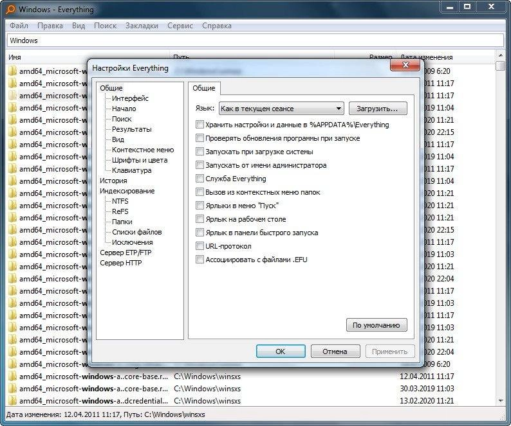Select Контекстное меню in settings tree
The height and width of the screenshot is (426, 511).
click(x=143, y=150)
